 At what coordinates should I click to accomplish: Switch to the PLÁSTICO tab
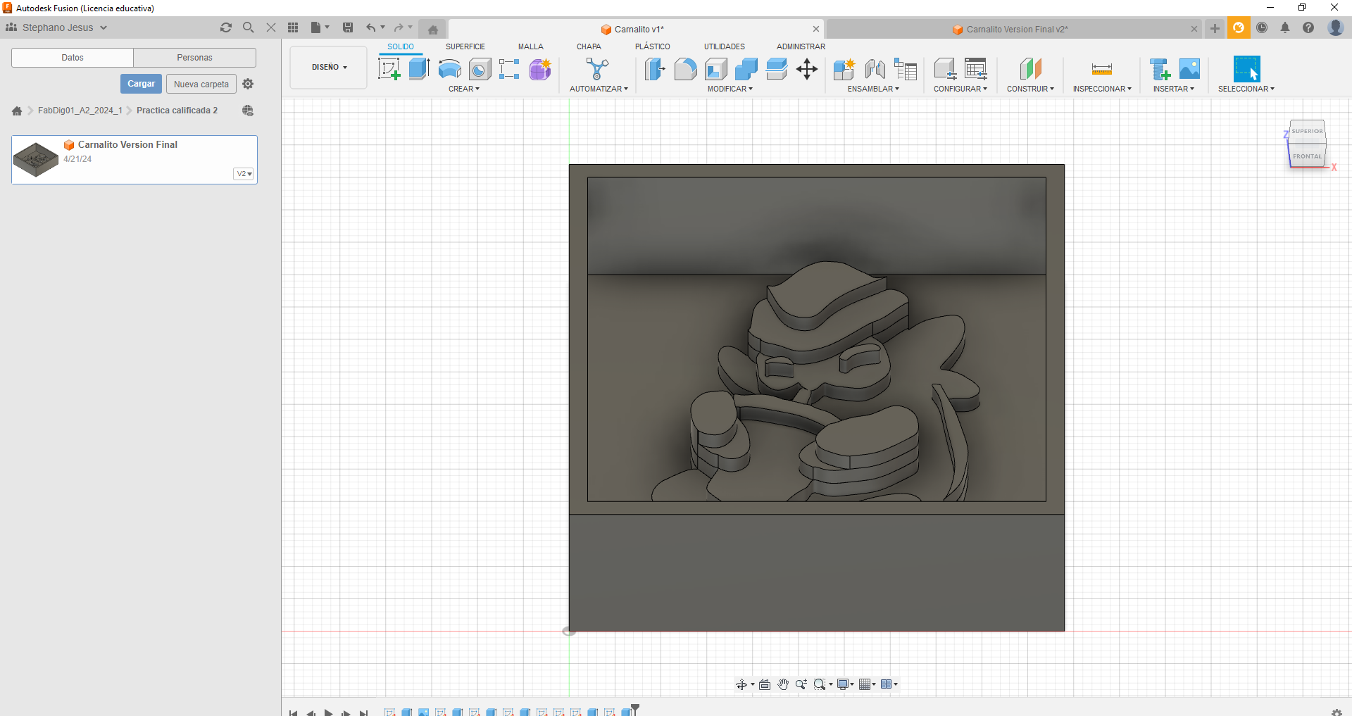(653, 46)
